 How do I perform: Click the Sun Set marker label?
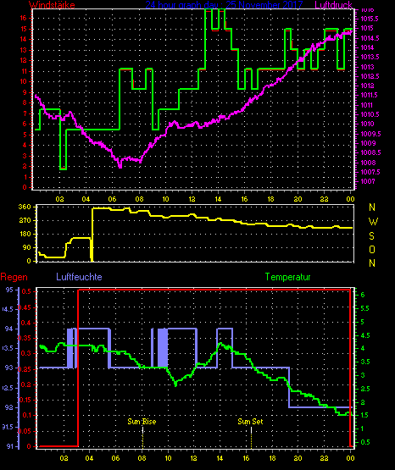(x=250, y=422)
